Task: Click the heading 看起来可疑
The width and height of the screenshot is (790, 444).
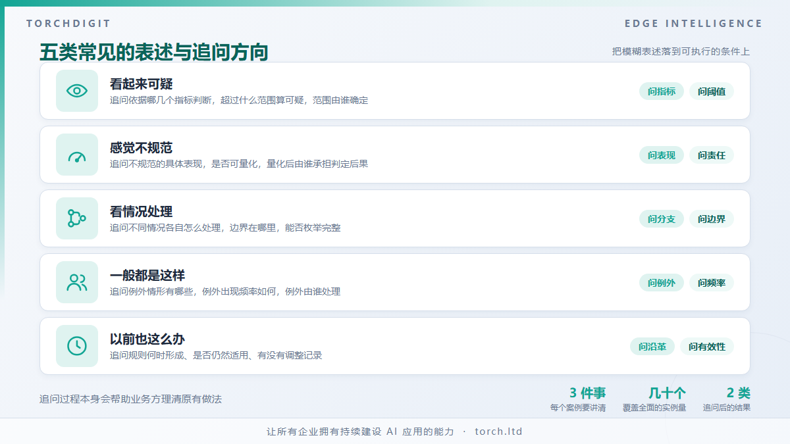Action: 141,84
